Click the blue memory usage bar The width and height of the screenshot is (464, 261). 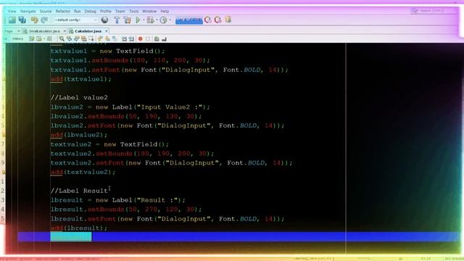[189, 20]
